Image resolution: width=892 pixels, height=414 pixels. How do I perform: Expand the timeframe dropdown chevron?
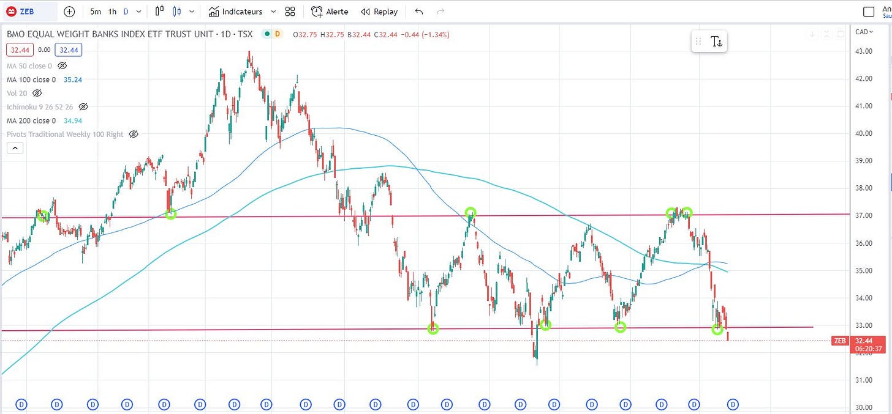click(139, 12)
